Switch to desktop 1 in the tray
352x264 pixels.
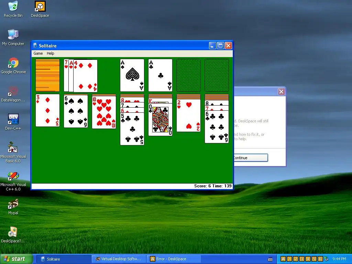[x=289, y=259]
